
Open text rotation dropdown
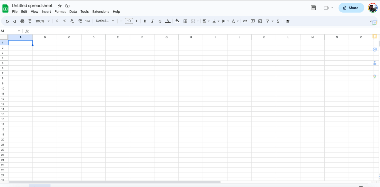point(235,21)
